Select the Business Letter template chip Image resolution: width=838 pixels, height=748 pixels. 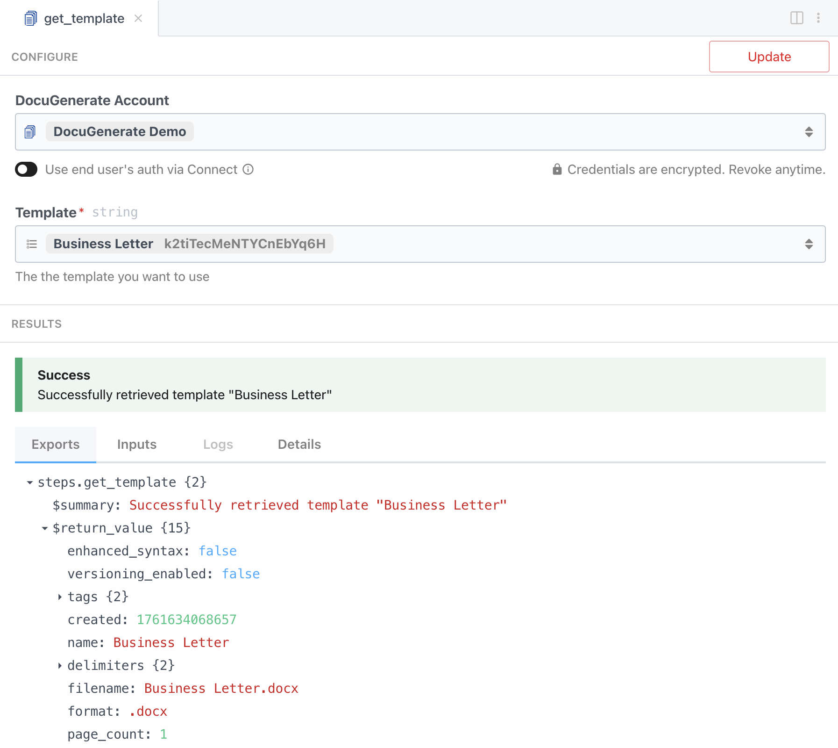189,244
